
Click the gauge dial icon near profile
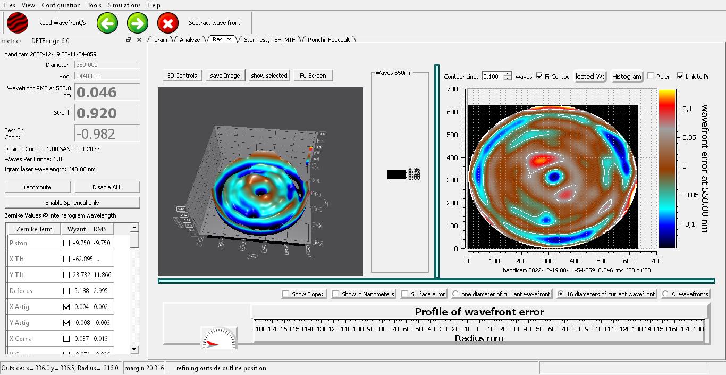(x=219, y=339)
